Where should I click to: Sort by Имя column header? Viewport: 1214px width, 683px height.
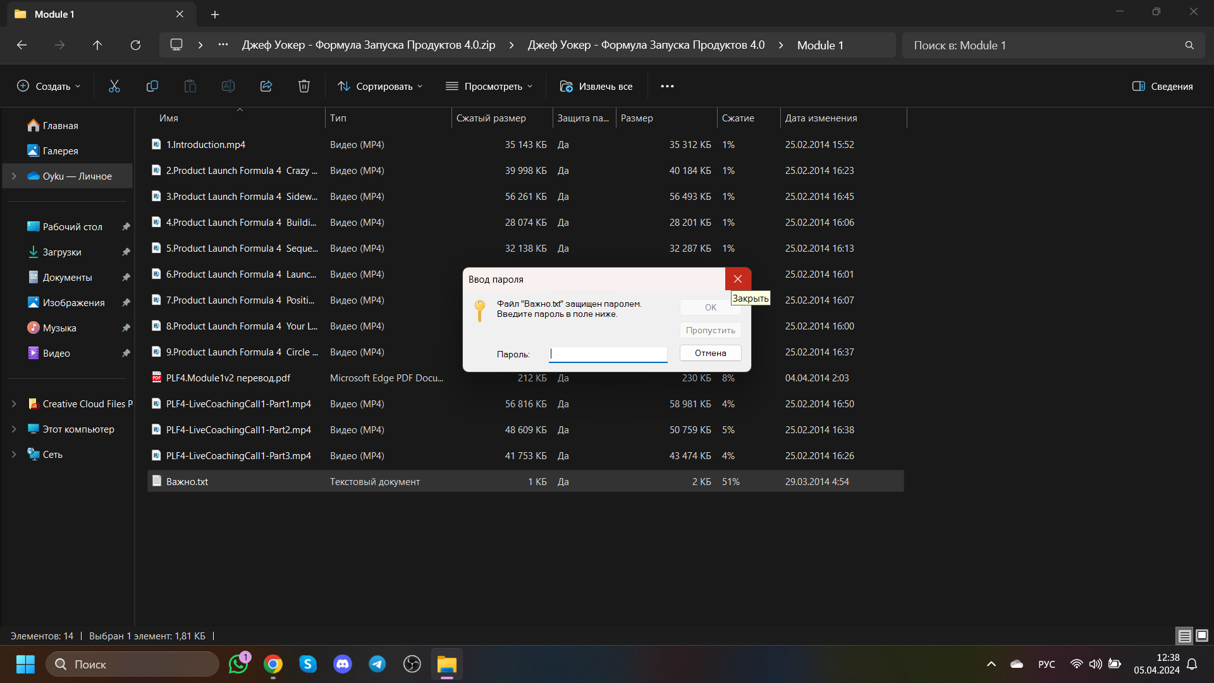169,118
